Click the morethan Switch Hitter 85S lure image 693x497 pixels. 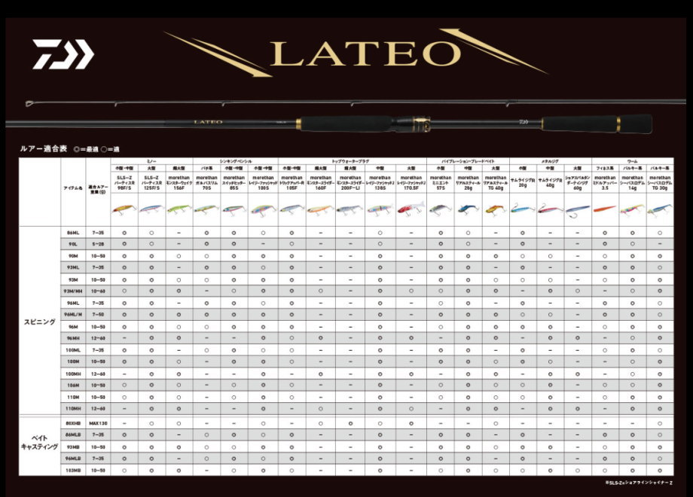234,209
